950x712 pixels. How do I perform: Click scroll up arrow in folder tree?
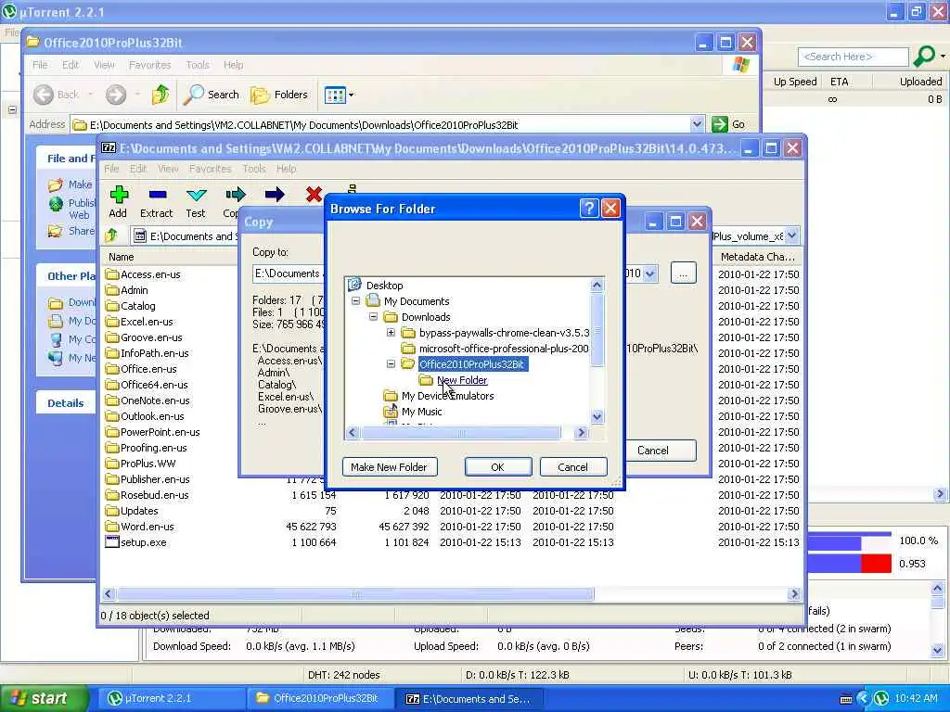click(x=597, y=286)
